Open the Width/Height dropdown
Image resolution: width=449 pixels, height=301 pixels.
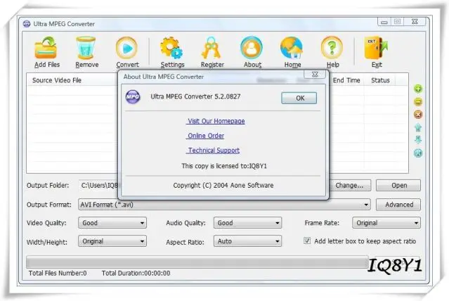pos(112,241)
